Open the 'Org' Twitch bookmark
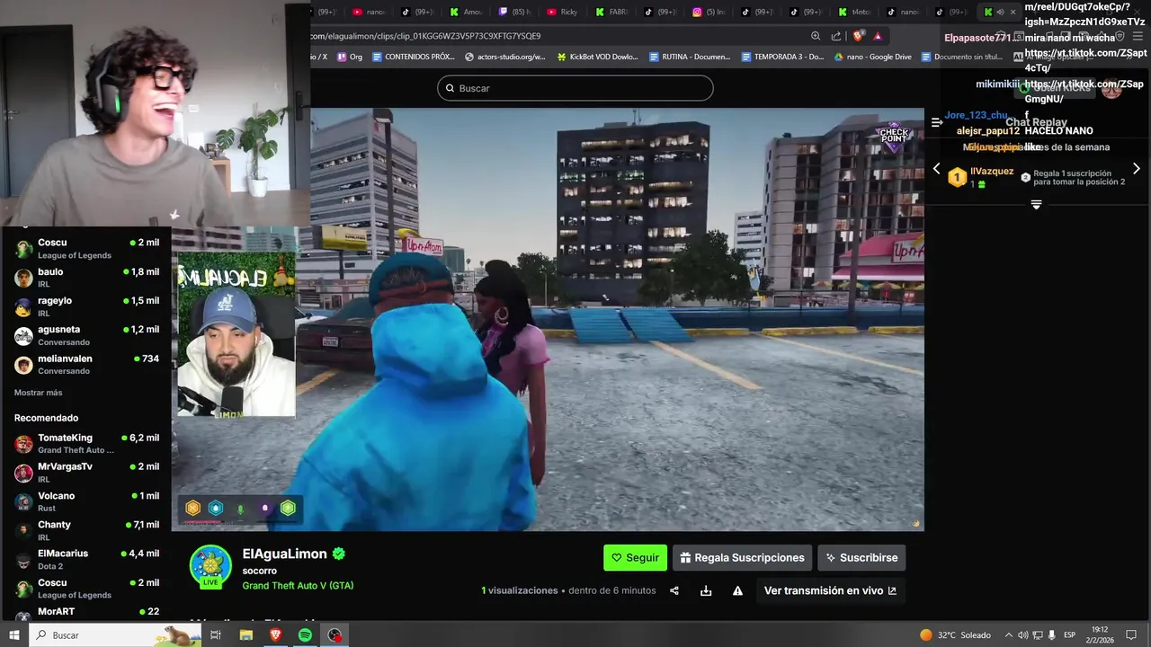This screenshot has height=647, width=1151. [x=350, y=57]
